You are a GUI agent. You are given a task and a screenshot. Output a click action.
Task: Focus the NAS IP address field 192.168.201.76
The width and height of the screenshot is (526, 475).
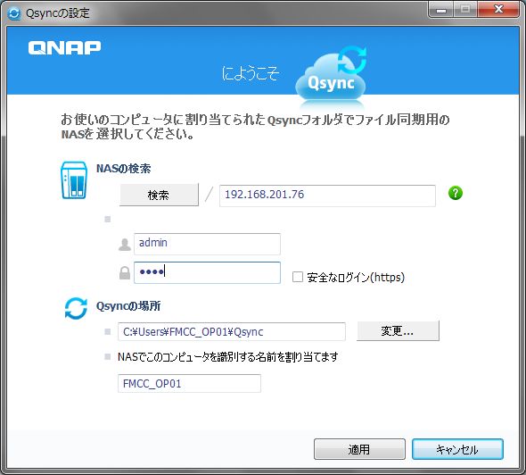327,196
